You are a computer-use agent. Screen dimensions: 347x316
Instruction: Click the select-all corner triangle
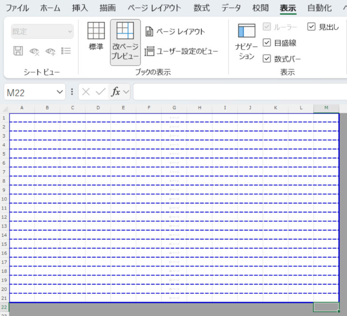(5, 109)
